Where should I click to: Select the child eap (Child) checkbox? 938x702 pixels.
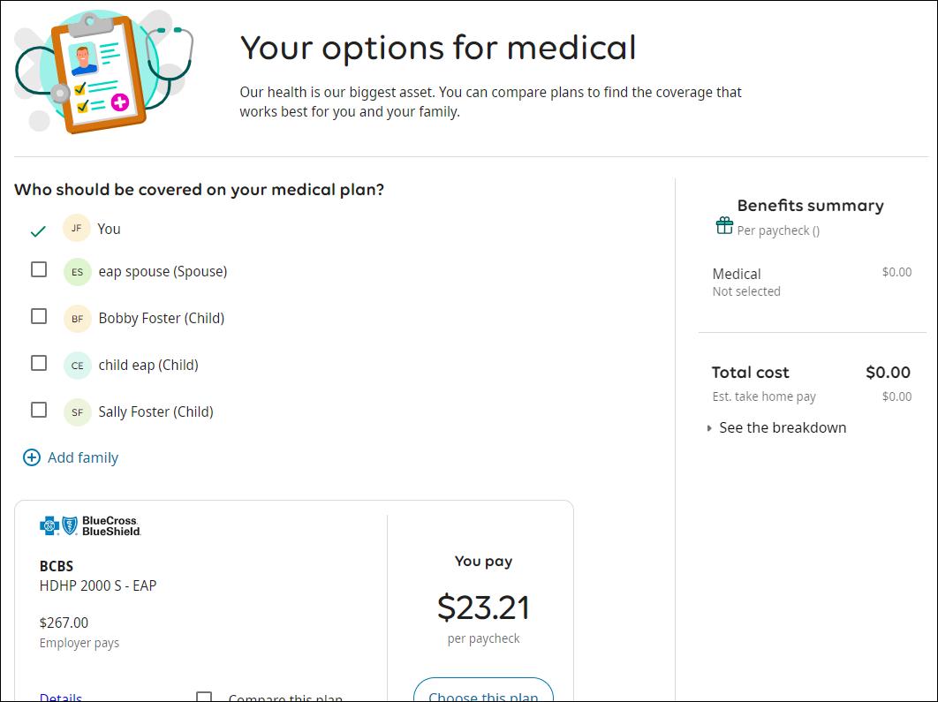pos(39,363)
